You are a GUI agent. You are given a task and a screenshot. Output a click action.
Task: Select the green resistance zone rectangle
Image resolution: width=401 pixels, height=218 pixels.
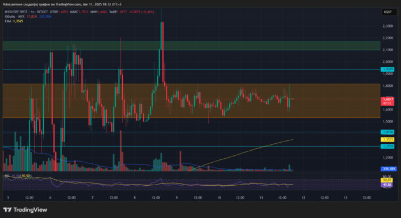point(191,45)
